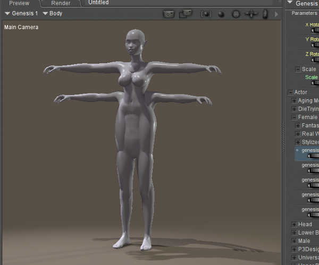Image resolution: width=319 pixels, height=265 pixels.
Task: Click the green Scale parameter dial
Action: coord(315,83)
